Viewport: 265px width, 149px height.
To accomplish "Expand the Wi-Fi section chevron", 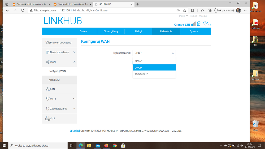I will [74, 99].
